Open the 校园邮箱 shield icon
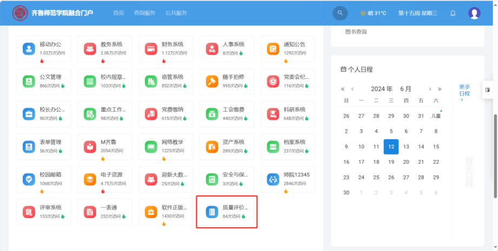498x251 pixels. coord(29,179)
